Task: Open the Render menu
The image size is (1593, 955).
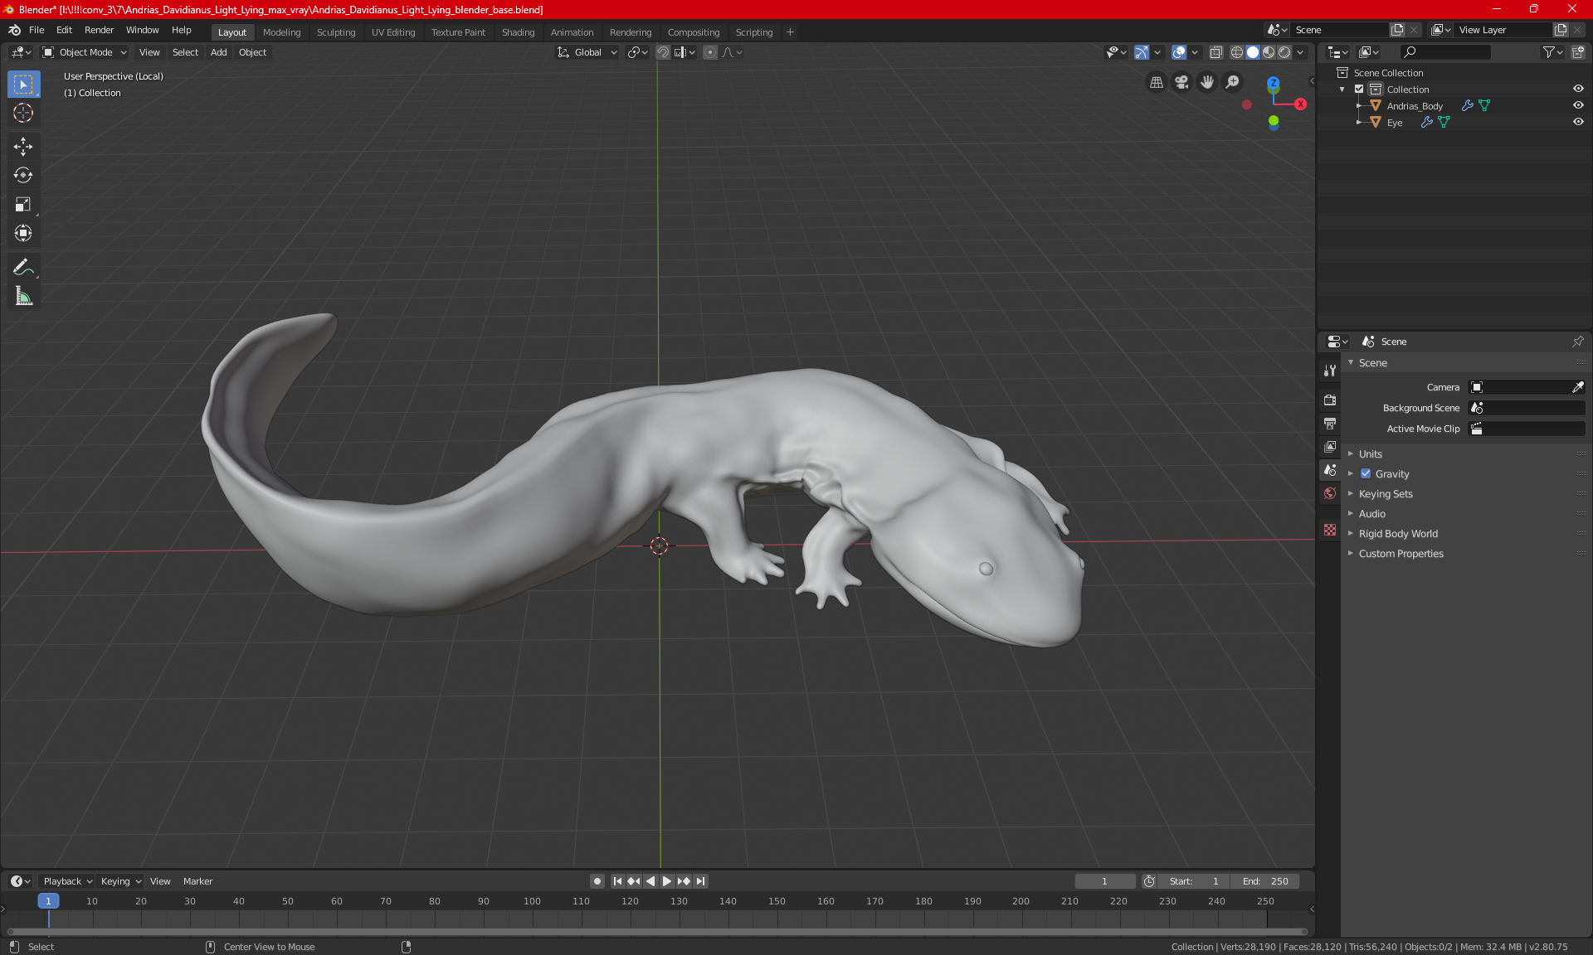Action: (99, 30)
